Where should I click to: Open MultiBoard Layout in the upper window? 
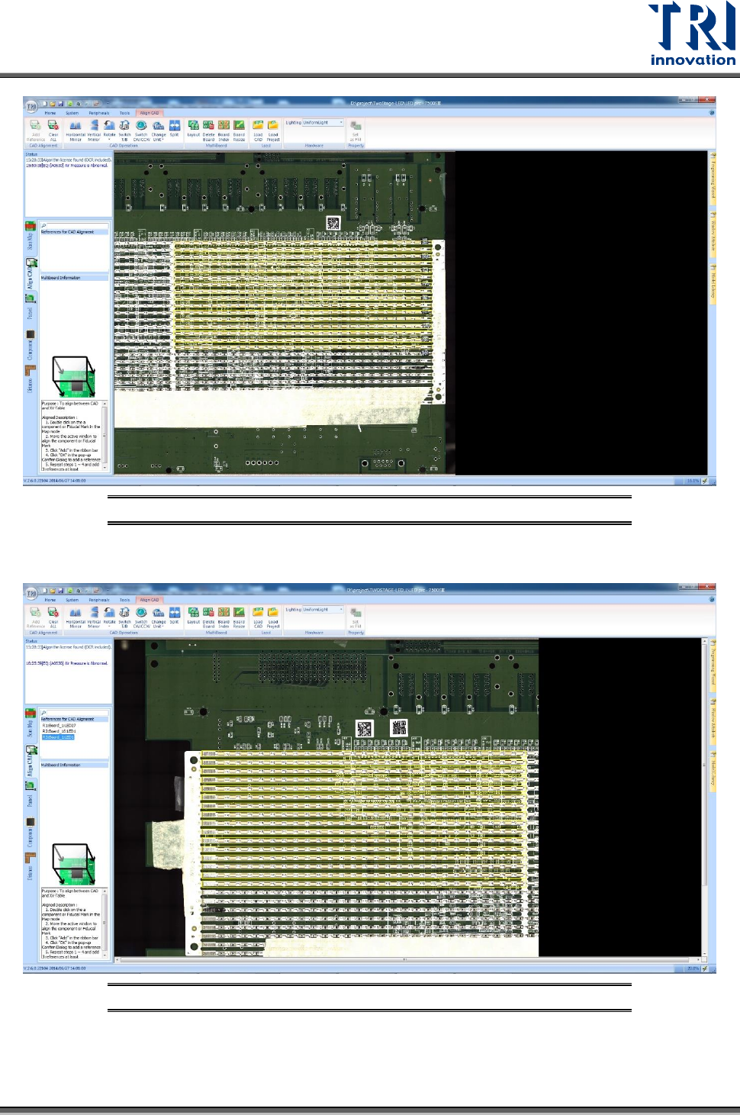pos(194,130)
